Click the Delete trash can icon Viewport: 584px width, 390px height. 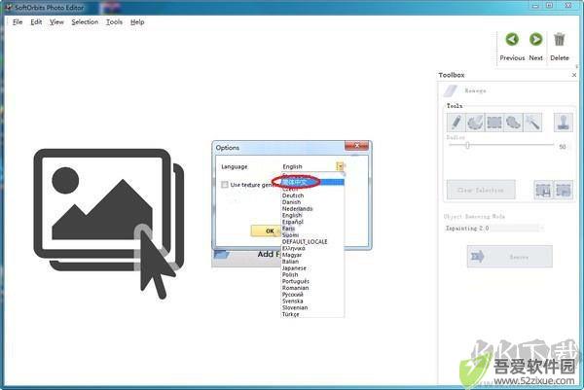560,40
